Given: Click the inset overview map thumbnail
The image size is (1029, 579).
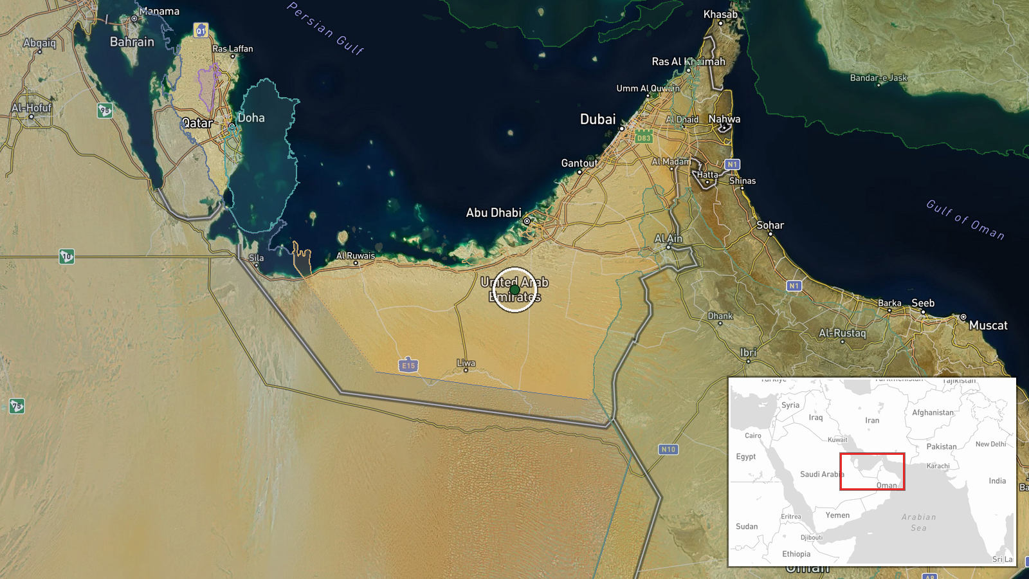Looking at the screenshot, I should (x=872, y=472).
